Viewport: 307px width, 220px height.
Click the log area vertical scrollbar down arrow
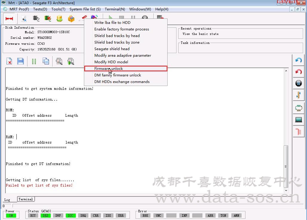286,190
